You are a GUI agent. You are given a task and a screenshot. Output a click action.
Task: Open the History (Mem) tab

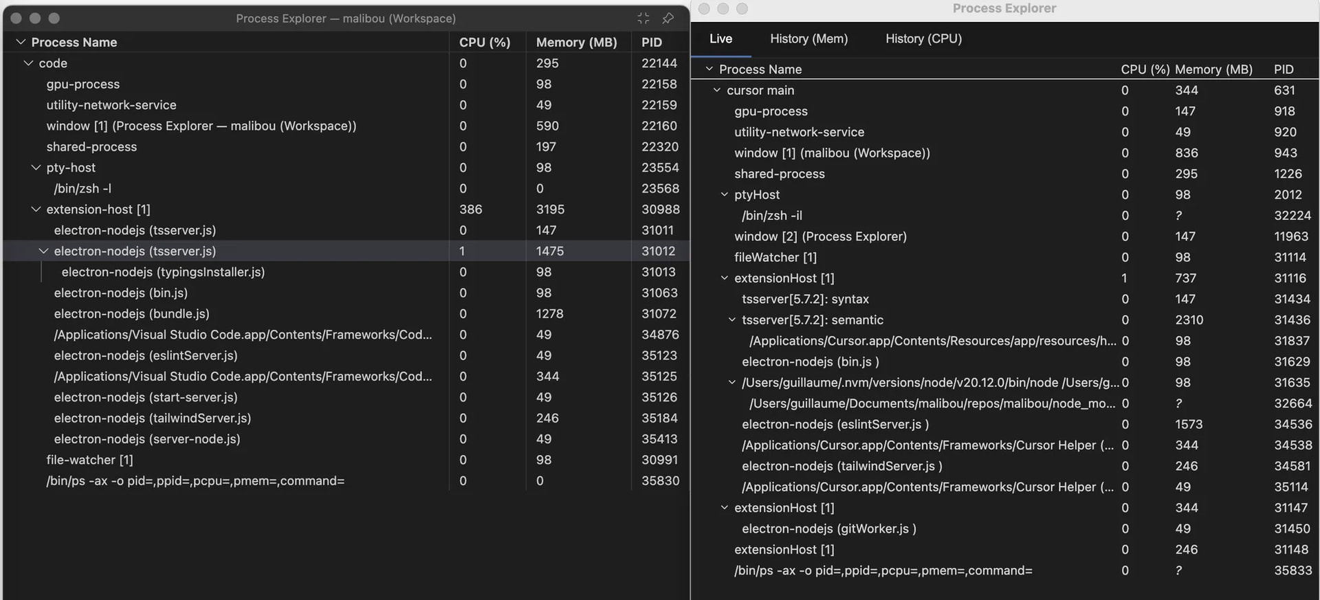(x=808, y=39)
